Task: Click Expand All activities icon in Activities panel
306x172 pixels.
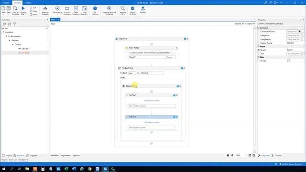Action: 4,24
